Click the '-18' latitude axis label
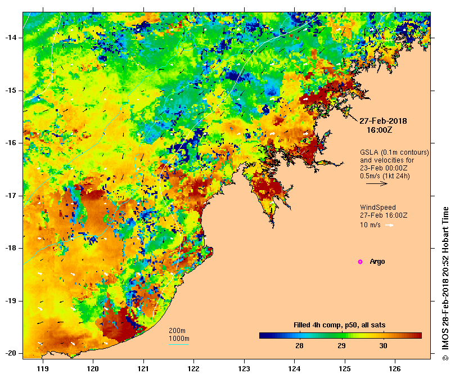This screenshot has width=455, height=378. (x=11, y=248)
